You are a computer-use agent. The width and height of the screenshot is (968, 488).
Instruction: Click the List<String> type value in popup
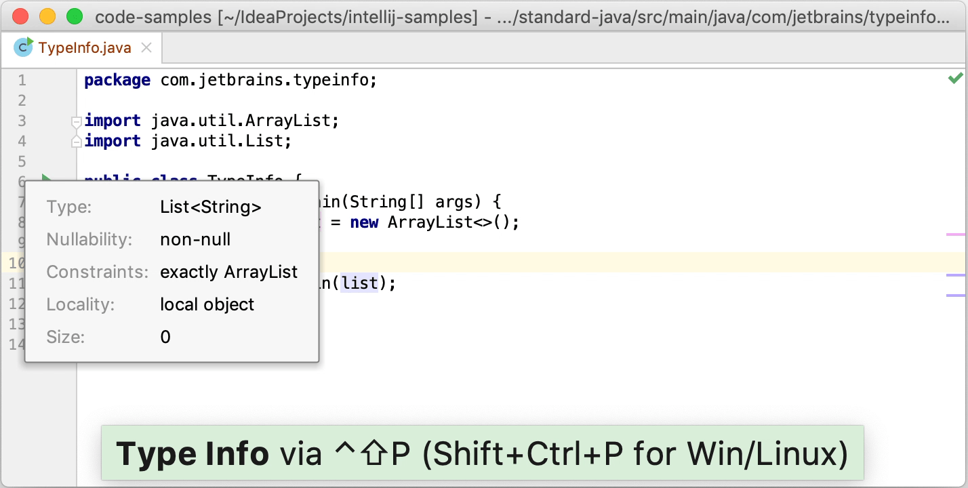pos(210,207)
